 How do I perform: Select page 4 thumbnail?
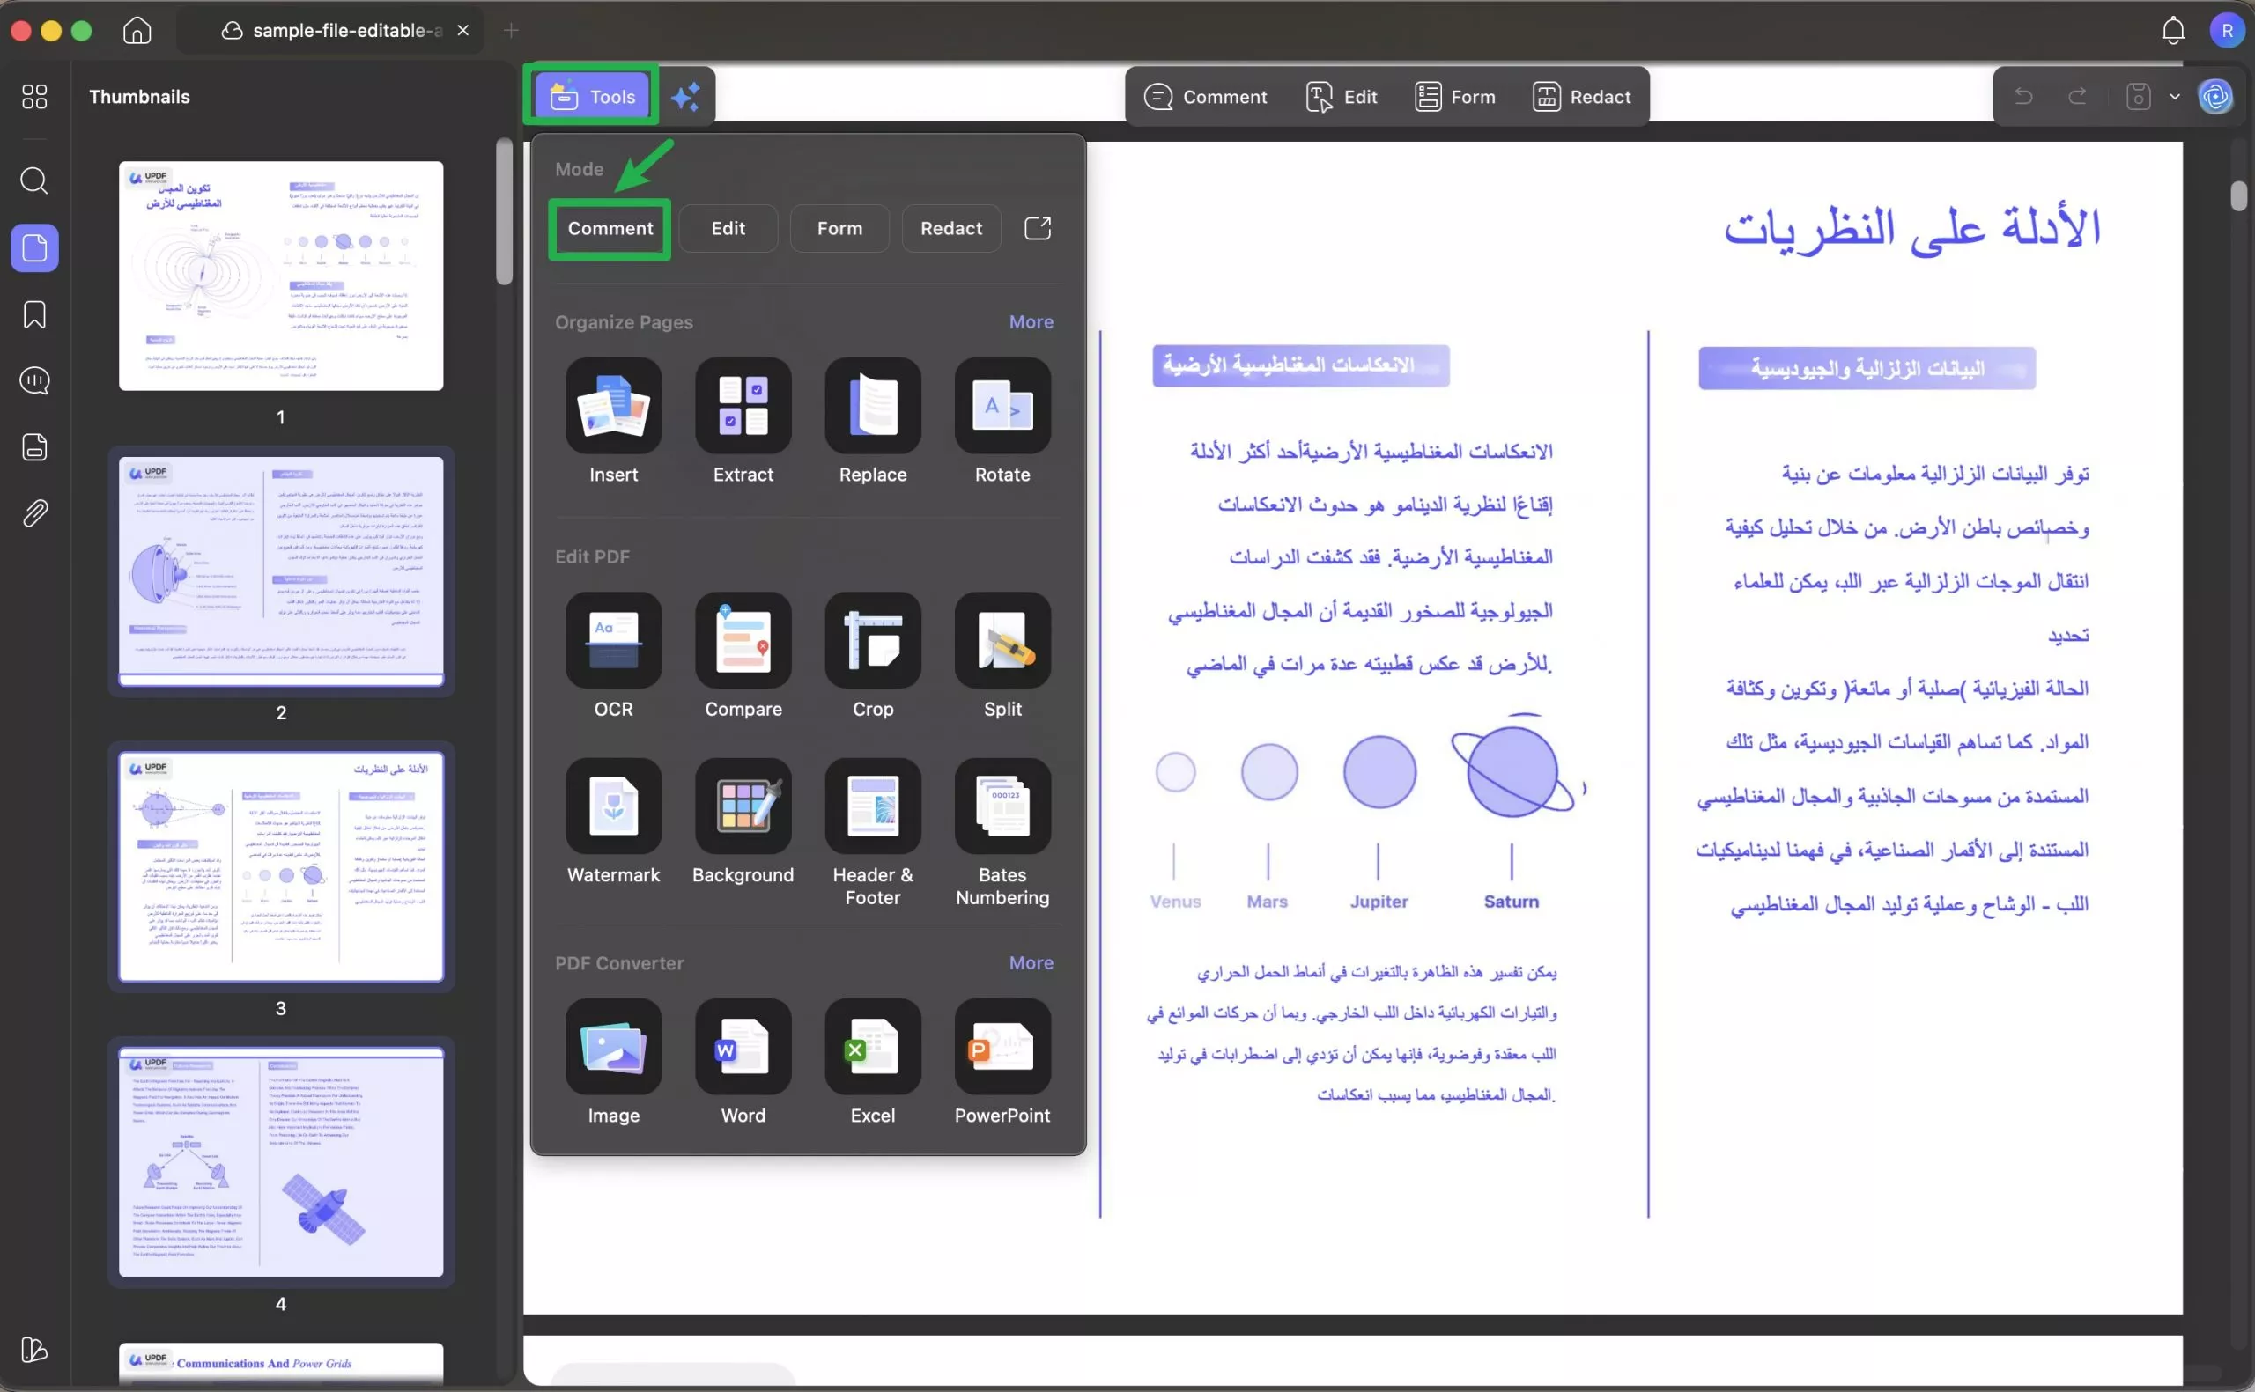click(281, 1162)
